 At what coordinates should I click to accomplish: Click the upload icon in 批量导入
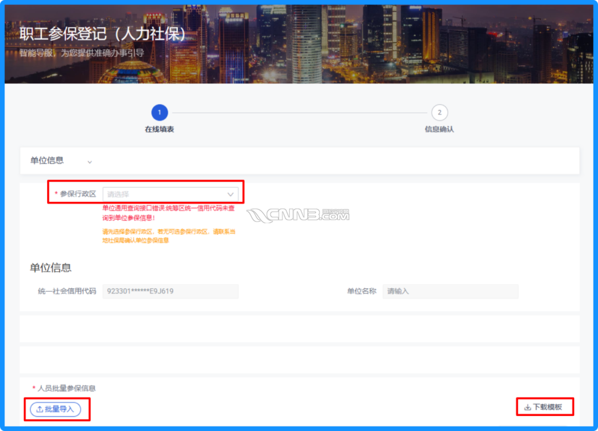[39, 409]
